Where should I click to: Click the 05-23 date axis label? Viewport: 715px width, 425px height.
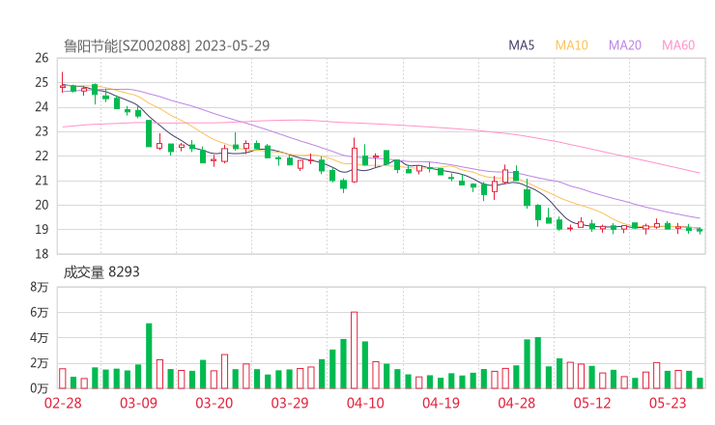pyautogui.click(x=668, y=403)
